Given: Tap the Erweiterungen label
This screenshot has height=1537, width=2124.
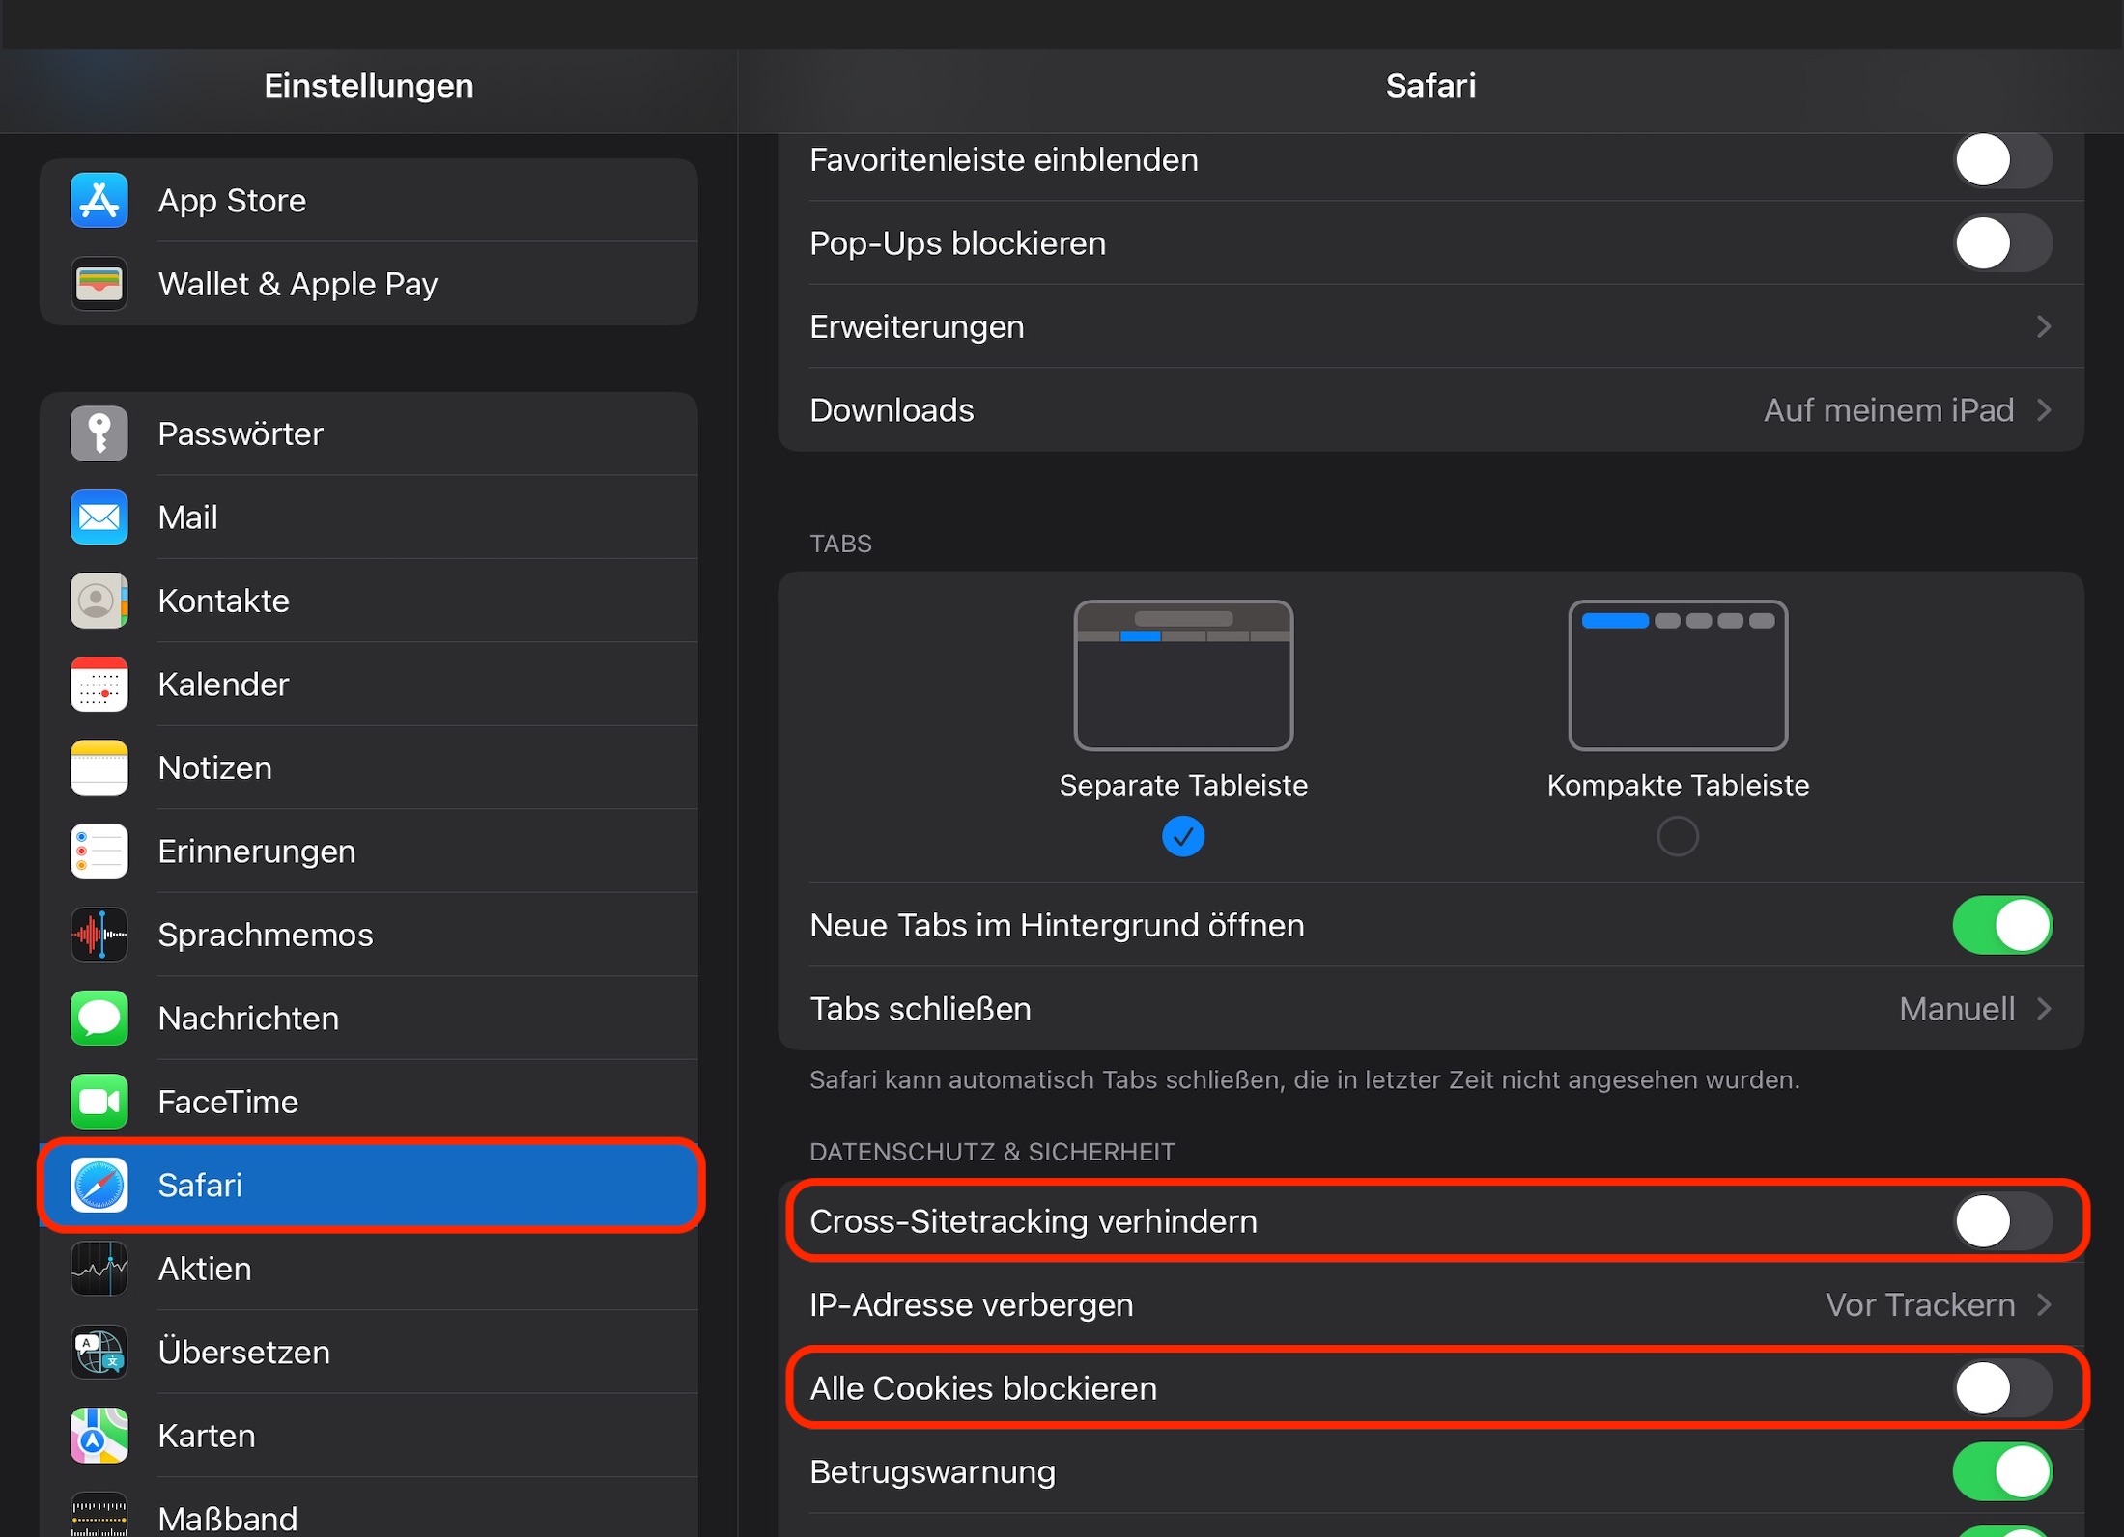Looking at the screenshot, I should point(917,326).
